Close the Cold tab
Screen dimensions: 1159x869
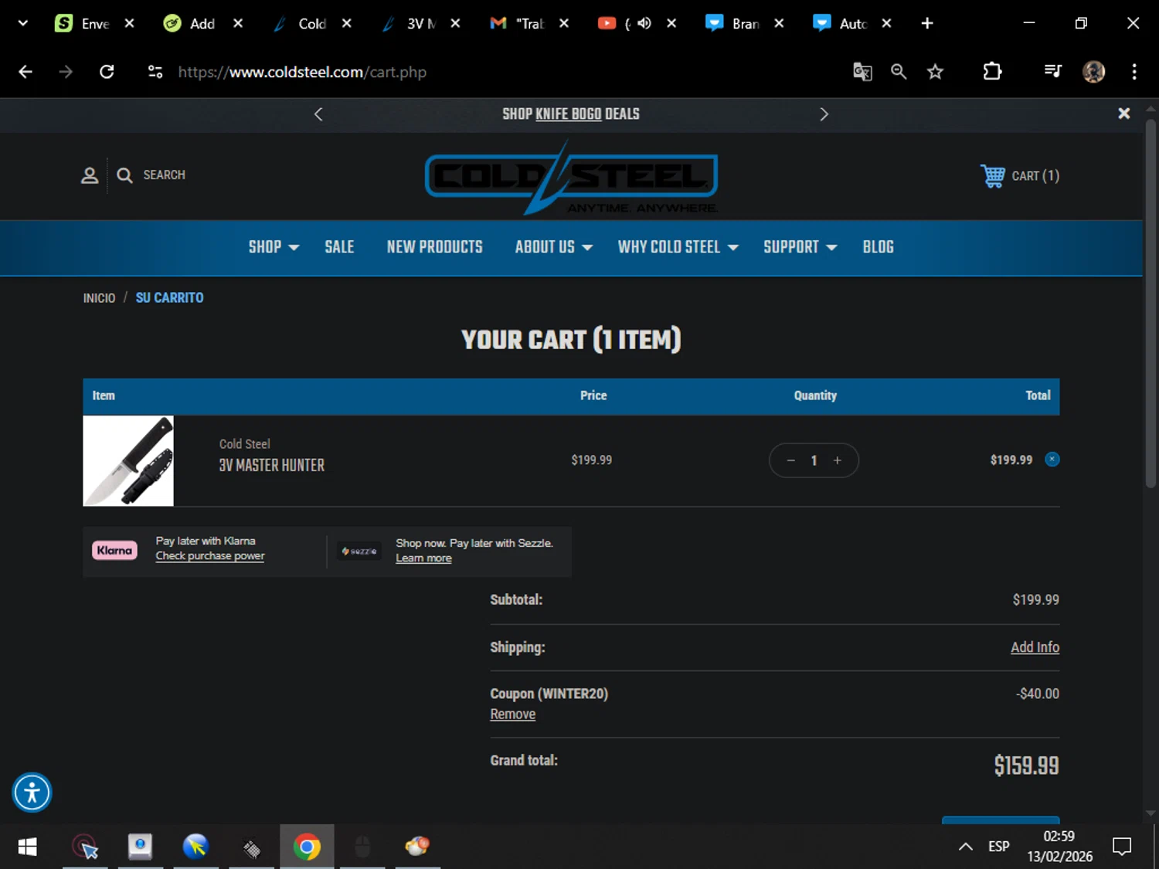(347, 23)
